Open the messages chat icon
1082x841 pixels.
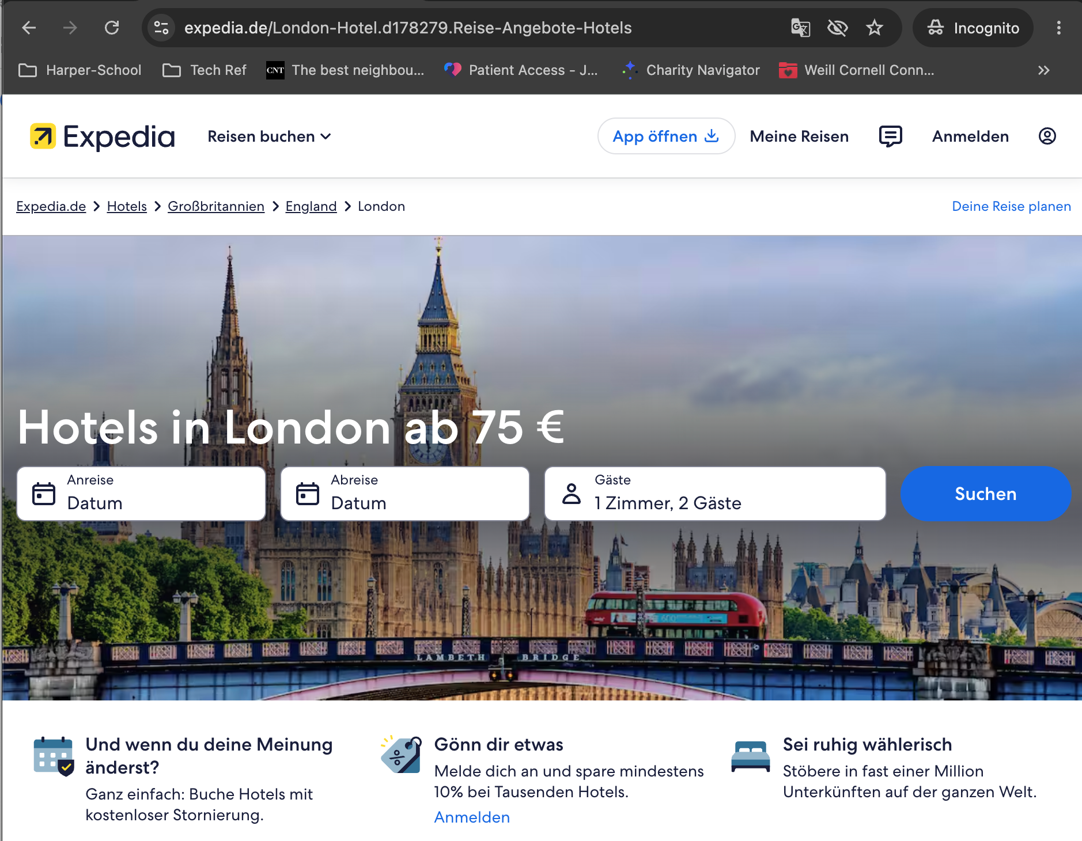890,137
